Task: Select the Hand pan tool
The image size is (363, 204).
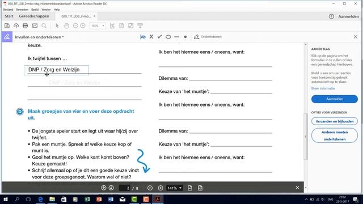Action: tap(66, 25)
